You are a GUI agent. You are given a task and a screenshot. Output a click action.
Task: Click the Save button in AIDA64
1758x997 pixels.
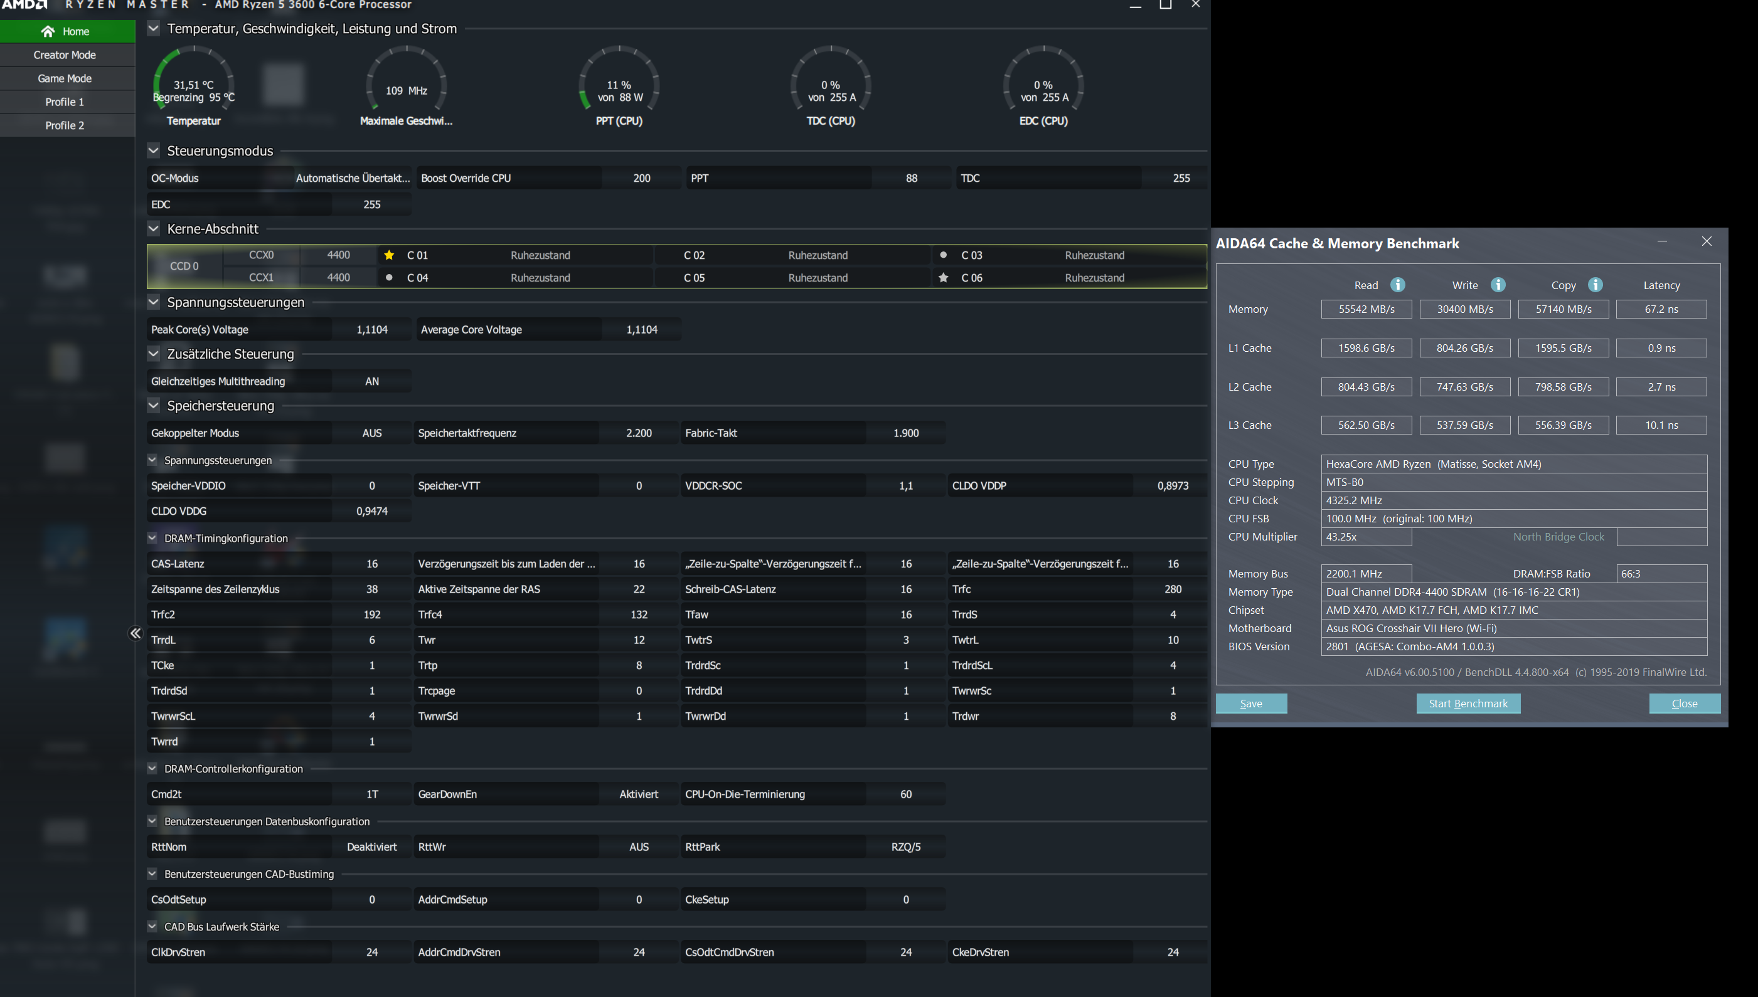1251,704
